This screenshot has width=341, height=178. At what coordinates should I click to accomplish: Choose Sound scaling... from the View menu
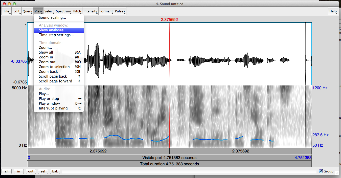click(x=59, y=17)
